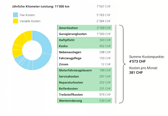The width and height of the screenshot is (168, 116).
Task: Deselect the Haftpflicht cost item
Action: 85,40
